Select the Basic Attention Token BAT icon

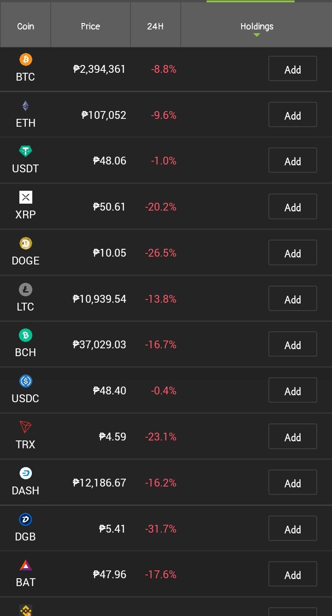pos(26,565)
